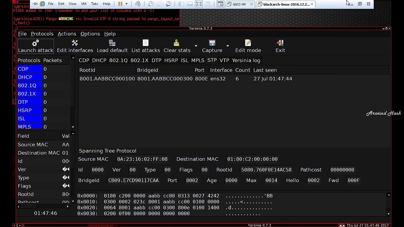Open VMware power options dropdown
Screen dimensions: 404x227
[126, 4]
